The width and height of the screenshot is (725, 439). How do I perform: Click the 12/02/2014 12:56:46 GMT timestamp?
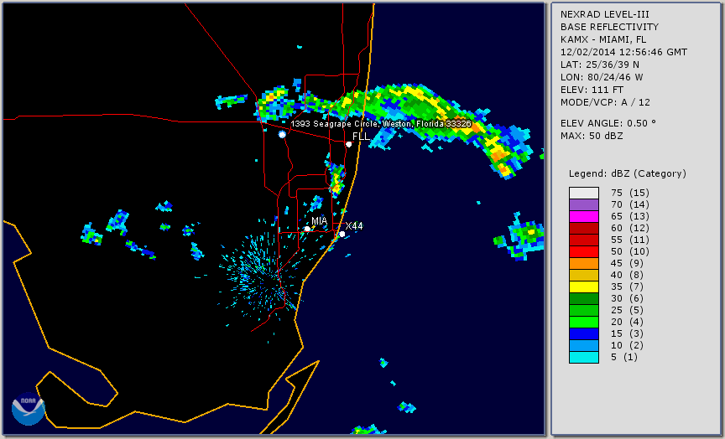(623, 52)
